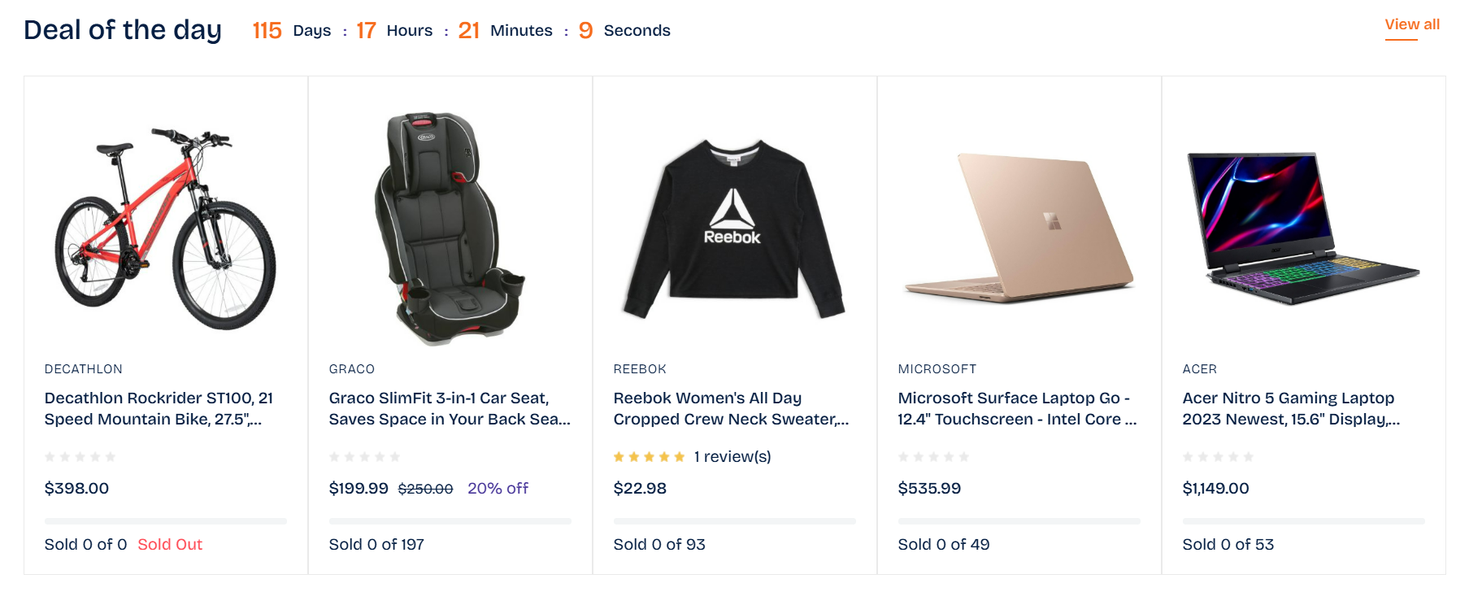1469x592 pixels.
Task: Click the GRACO brand label
Action: pos(352,369)
